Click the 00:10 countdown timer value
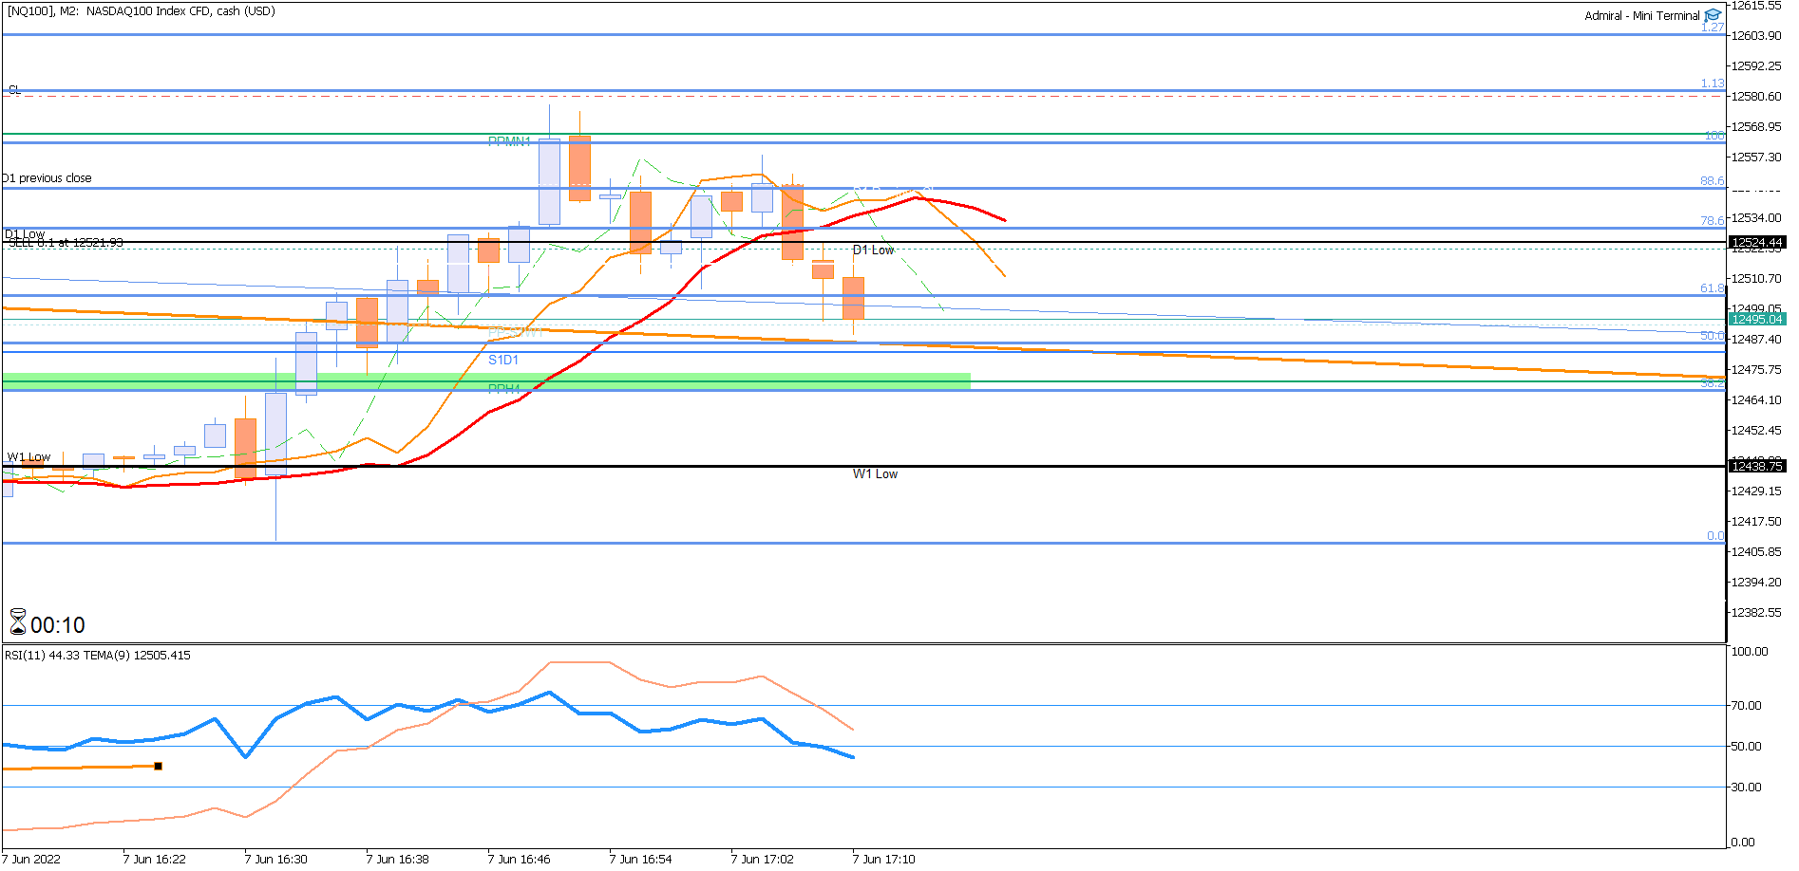The image size is (1799, 871). (58, 625)
